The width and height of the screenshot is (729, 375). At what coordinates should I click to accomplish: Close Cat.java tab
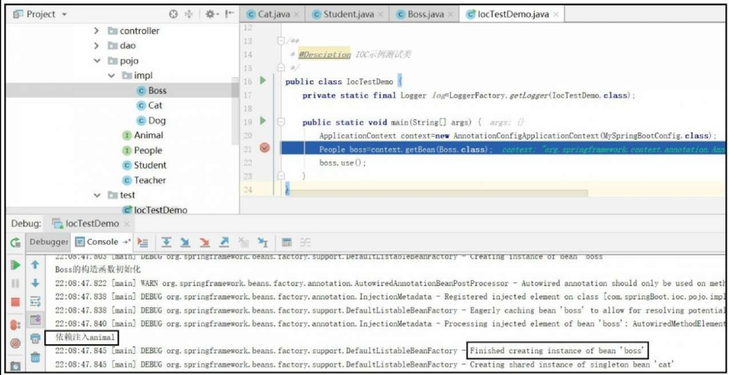click(x=297, y=15)
